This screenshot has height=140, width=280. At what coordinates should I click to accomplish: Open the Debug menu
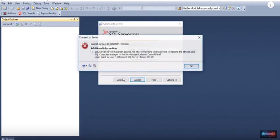[x=37, y=3]
